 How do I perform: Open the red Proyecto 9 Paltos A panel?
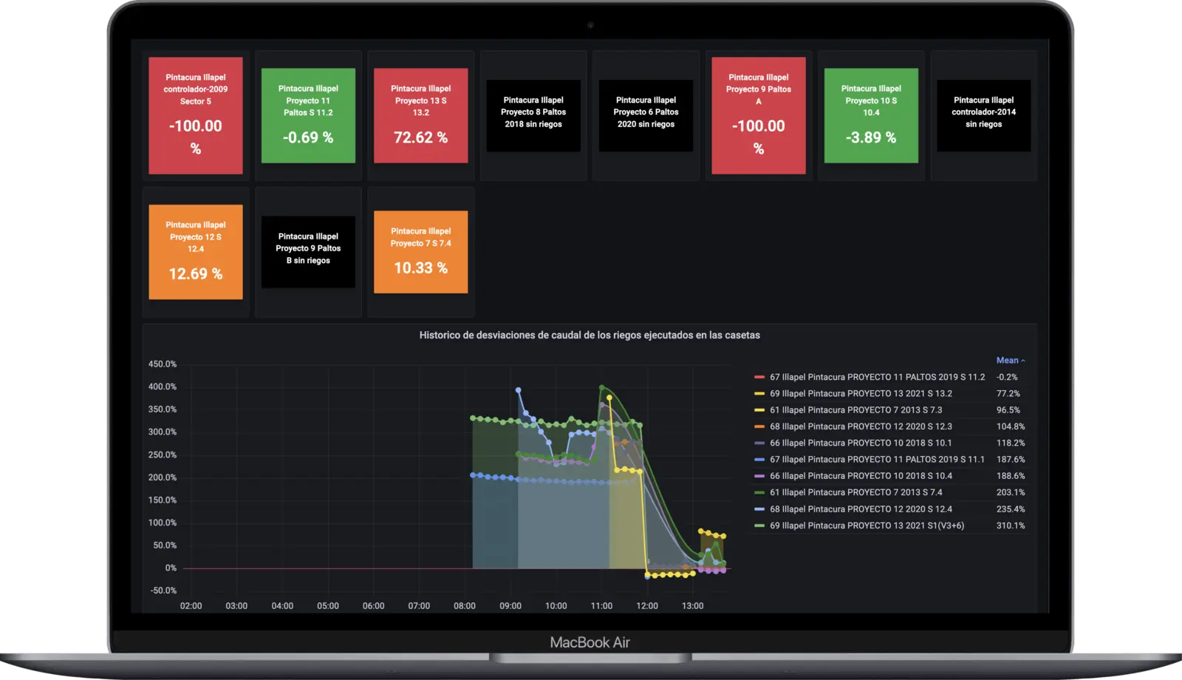pos(759,116)
